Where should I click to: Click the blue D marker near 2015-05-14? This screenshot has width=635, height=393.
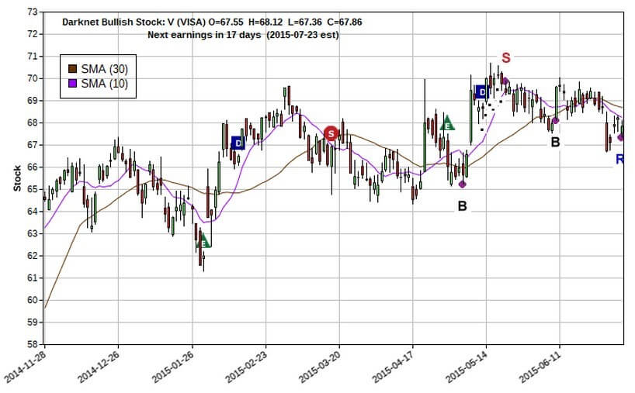(x=481, y=92)
